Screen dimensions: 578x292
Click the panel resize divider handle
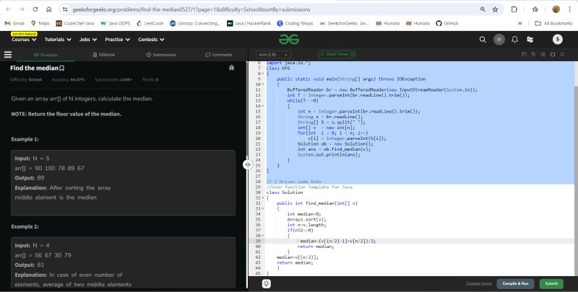(x=247, y=164)
